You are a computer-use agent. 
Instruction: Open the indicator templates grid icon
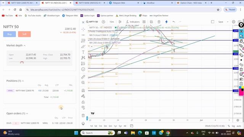(x=144, y=22)
